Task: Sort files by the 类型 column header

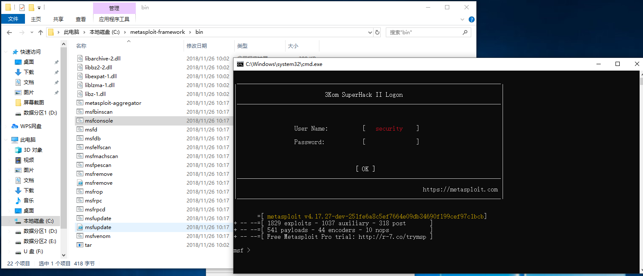Action: 242,46
